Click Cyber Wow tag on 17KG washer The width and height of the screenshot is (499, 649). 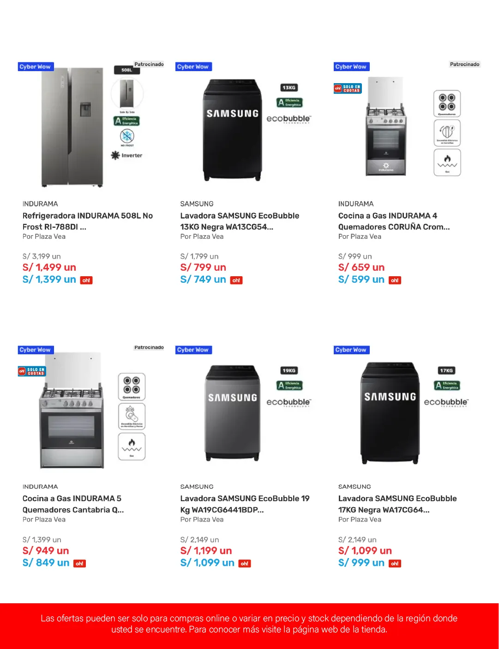pyautogui.click(x=351, y=350)
